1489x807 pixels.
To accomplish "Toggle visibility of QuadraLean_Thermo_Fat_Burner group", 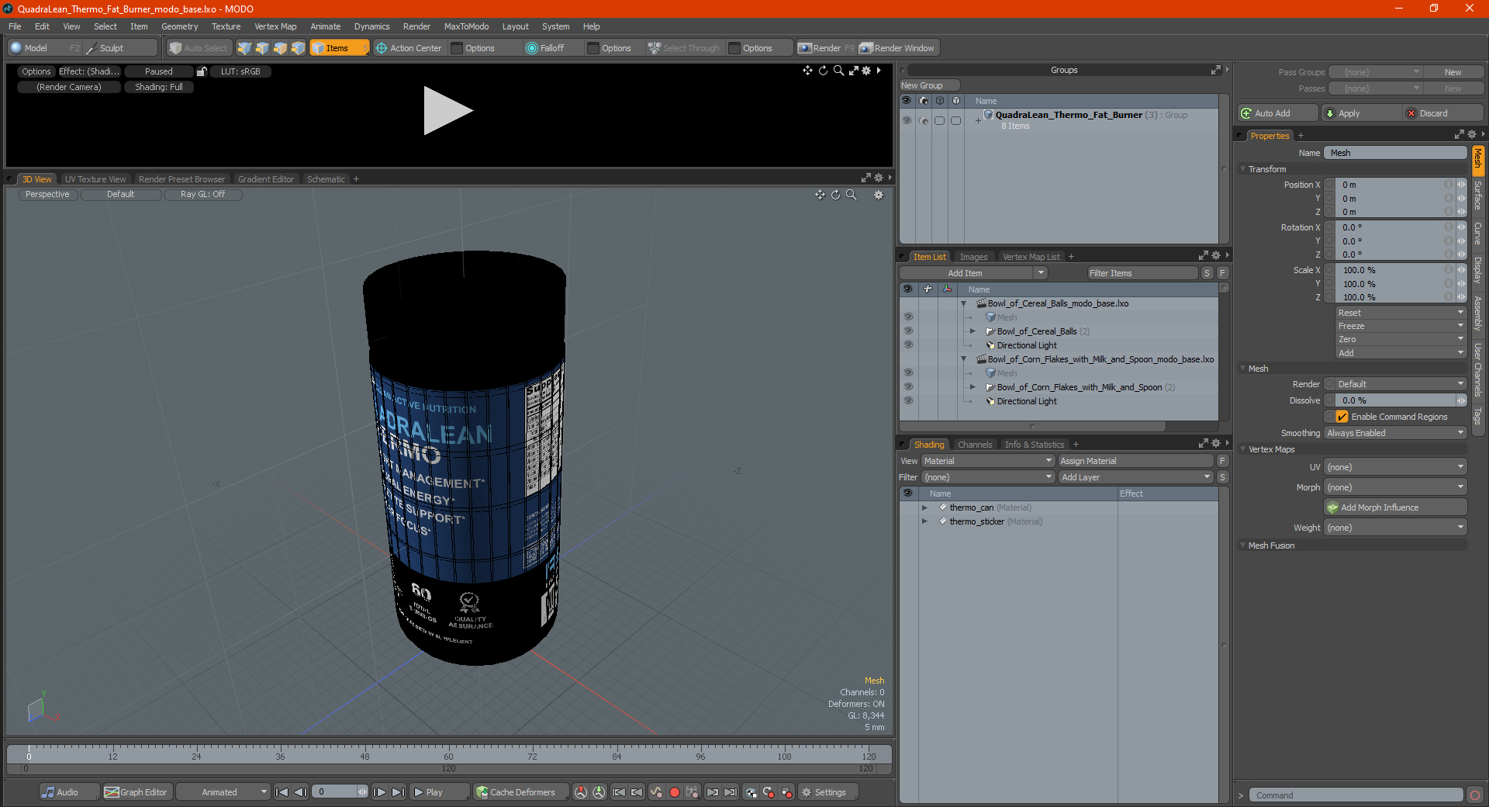I will click(x=907, y=120).
